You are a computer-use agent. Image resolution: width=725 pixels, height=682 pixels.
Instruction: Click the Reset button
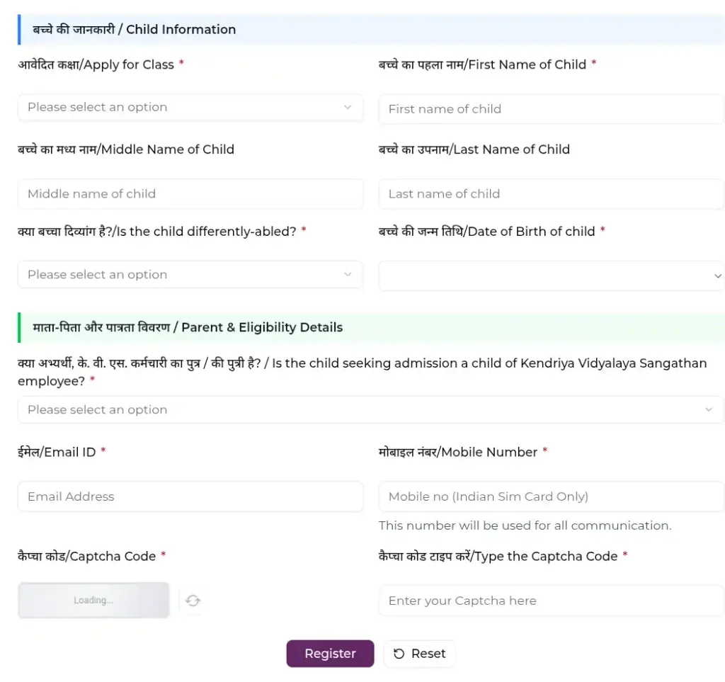tap(420, 654)
